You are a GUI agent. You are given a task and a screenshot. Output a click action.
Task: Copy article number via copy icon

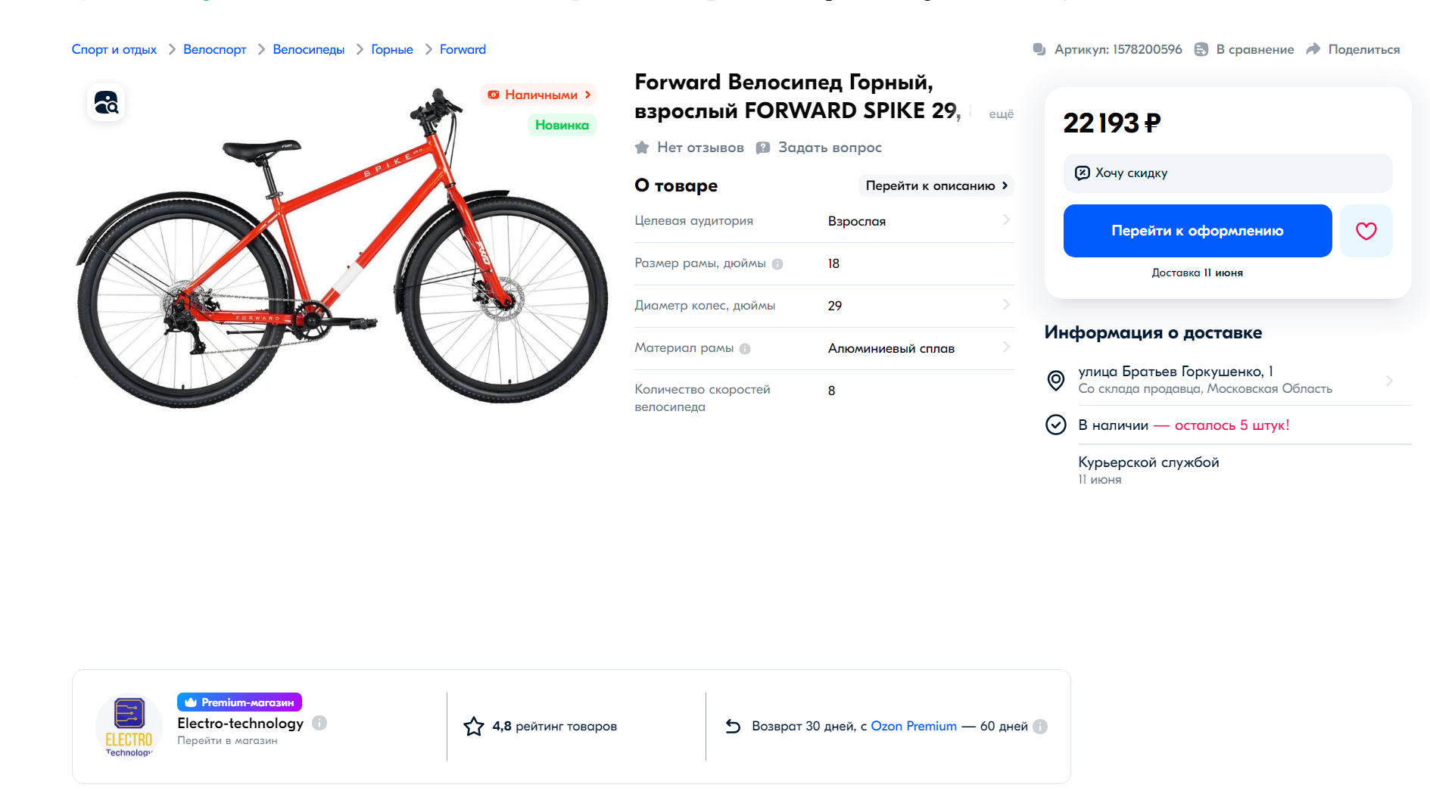tap(1039, 49)
